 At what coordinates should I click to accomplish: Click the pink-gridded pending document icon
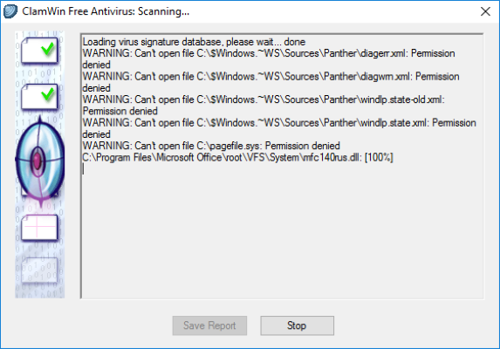(39, 227)
